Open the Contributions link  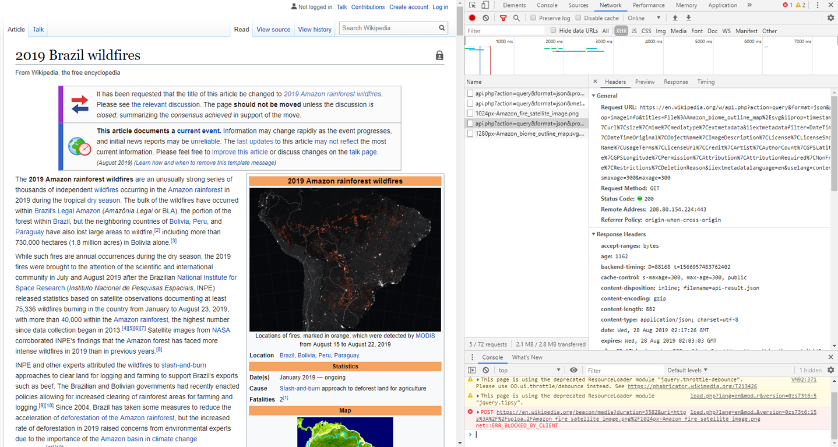[368, 7]
